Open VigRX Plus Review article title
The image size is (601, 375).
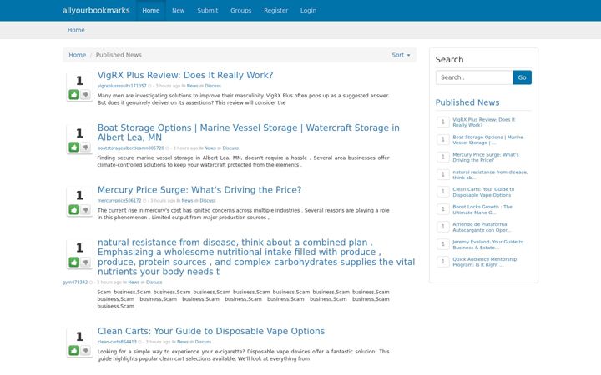[x=185, y=75]
